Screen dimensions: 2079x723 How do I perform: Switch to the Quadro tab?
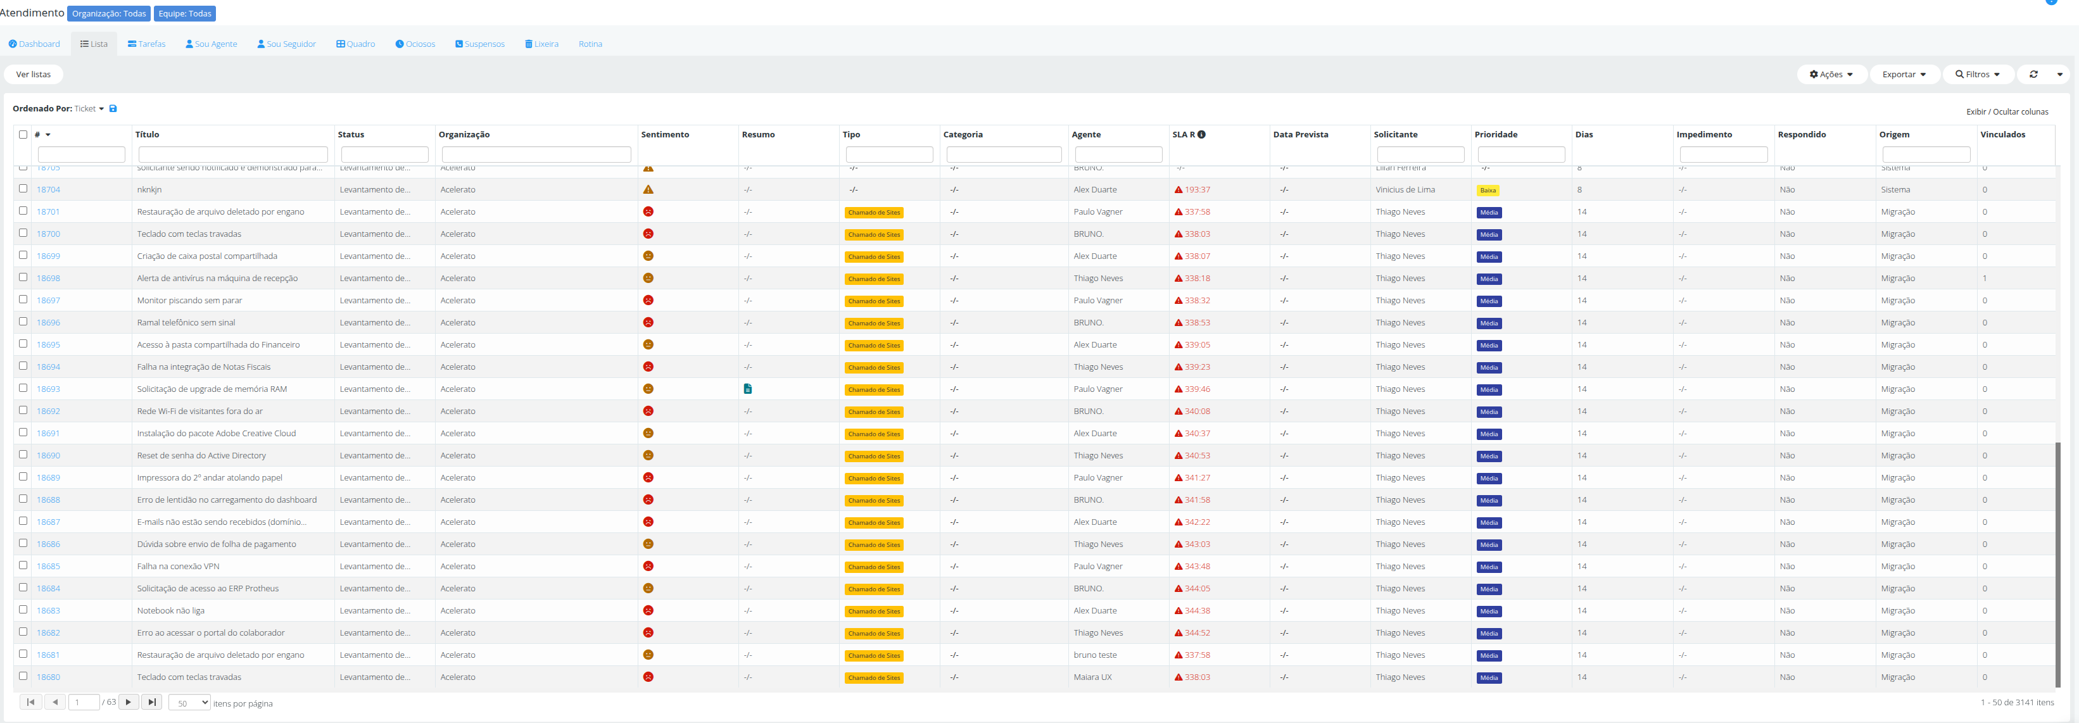(356, 44)
